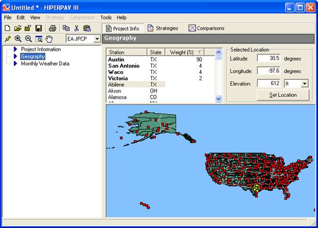
Task: Click the station list scroll down arrow
Action: pos(219,99)
